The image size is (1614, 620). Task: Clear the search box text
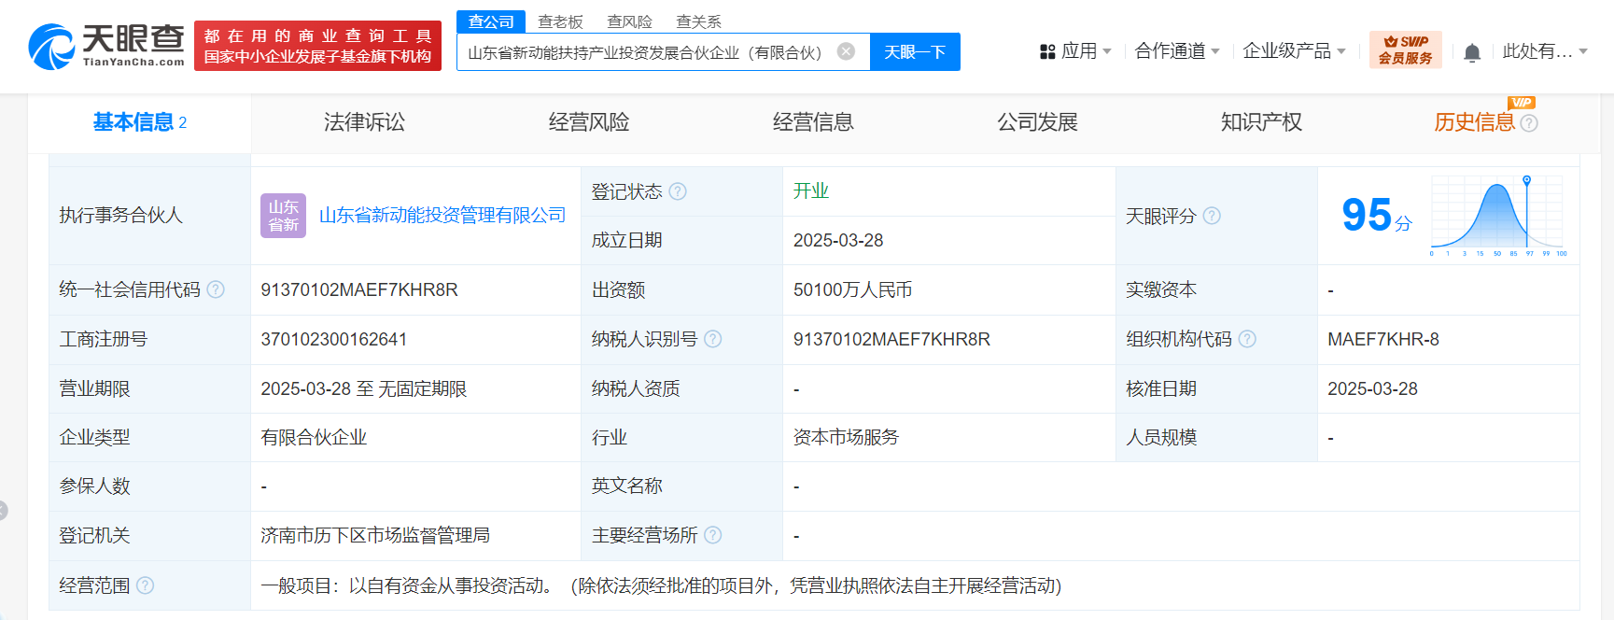[x=846, y=51]
